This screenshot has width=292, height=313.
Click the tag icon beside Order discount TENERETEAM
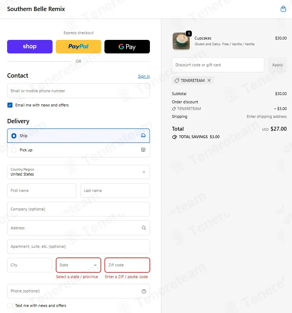(174, 109)
